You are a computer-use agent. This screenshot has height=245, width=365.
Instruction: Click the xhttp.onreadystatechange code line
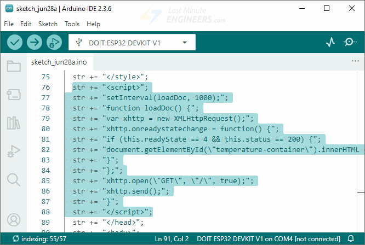coord(176,129)
